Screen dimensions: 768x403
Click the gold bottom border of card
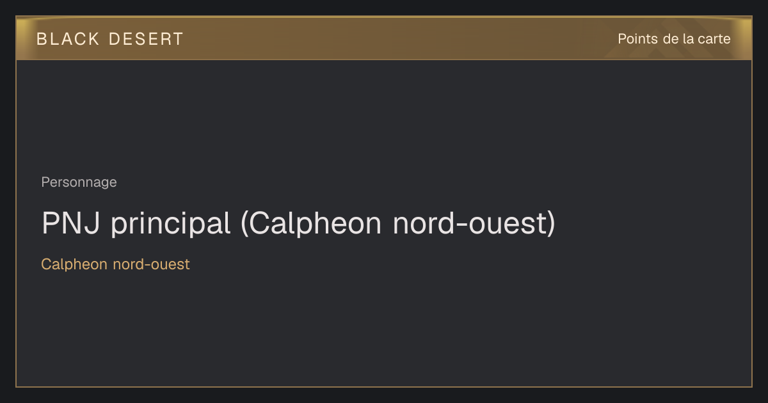tap(384, 386)
